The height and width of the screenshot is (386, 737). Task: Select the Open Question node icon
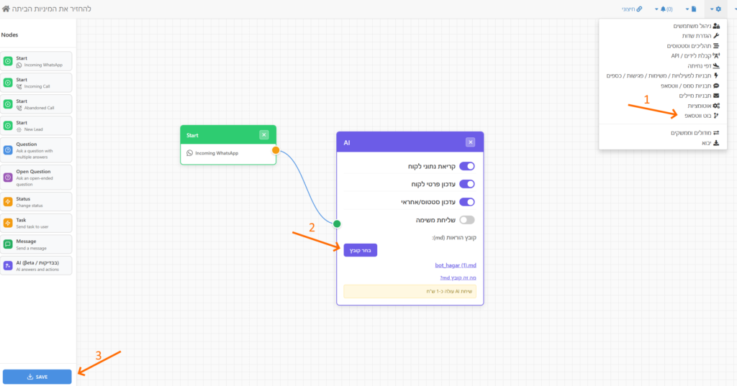(8, 178)
